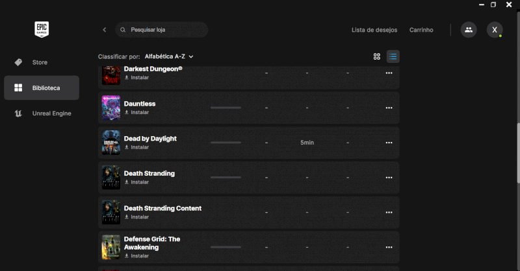Open the friends list icon
The width and height of the screenshot is (520, 271).
pyautogui.click(x=468, y=30)
